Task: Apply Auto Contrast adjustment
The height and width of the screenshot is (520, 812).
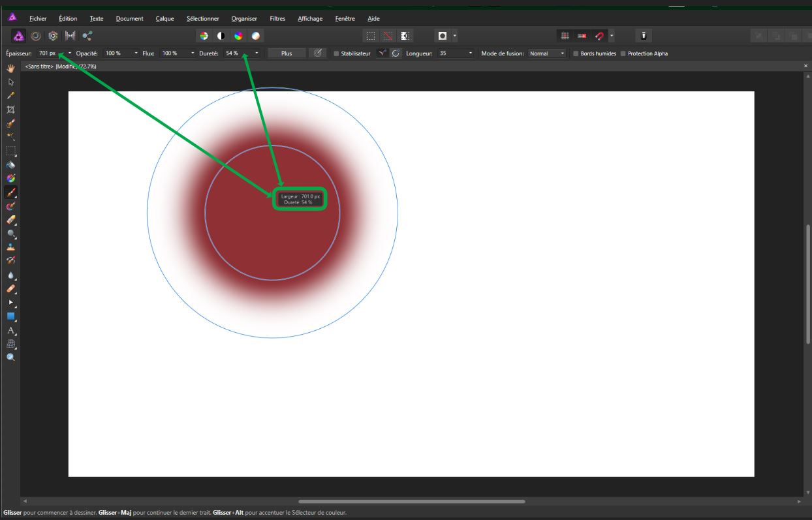Action: 221,36
